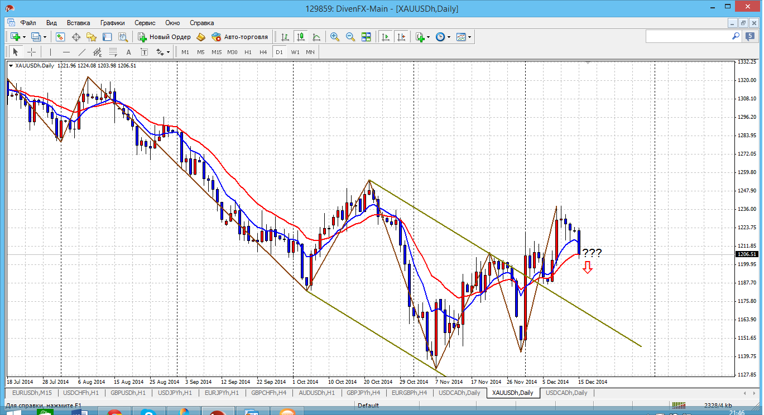Open the Templates icon
764x415 pixels.
point(461,37)
